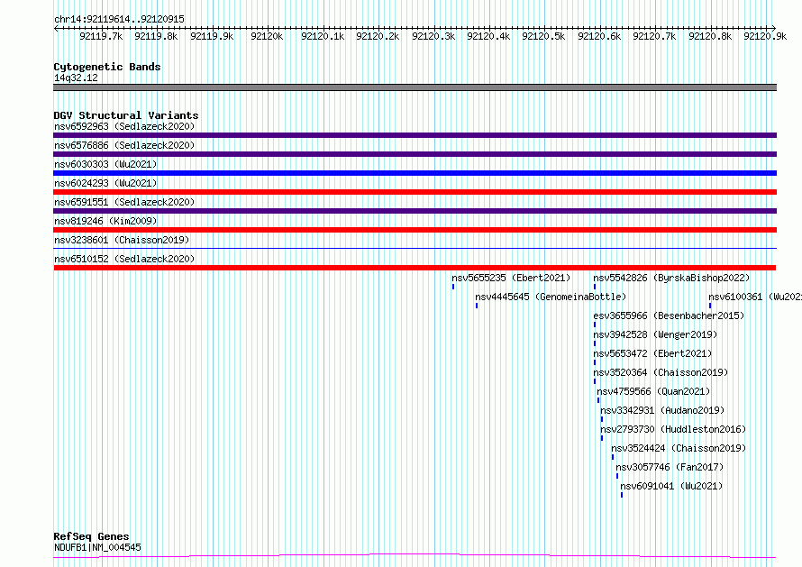Click the nsv6592963 (Sedlazeck2020) variant label

click(124, 126)
